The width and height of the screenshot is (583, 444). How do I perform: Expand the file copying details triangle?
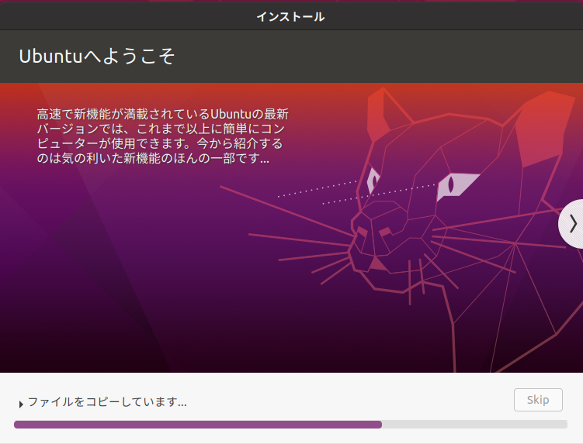[x=21, y=404]
